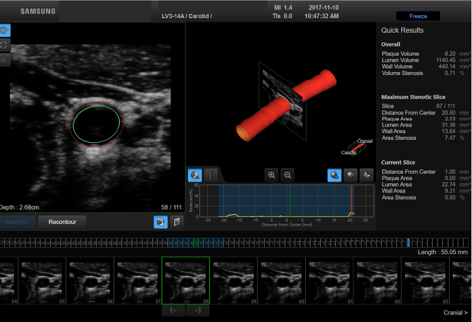Viewport: 472px width, 322px height.
Task: Enable the 3D solid render mode
Action: (334, 175)
